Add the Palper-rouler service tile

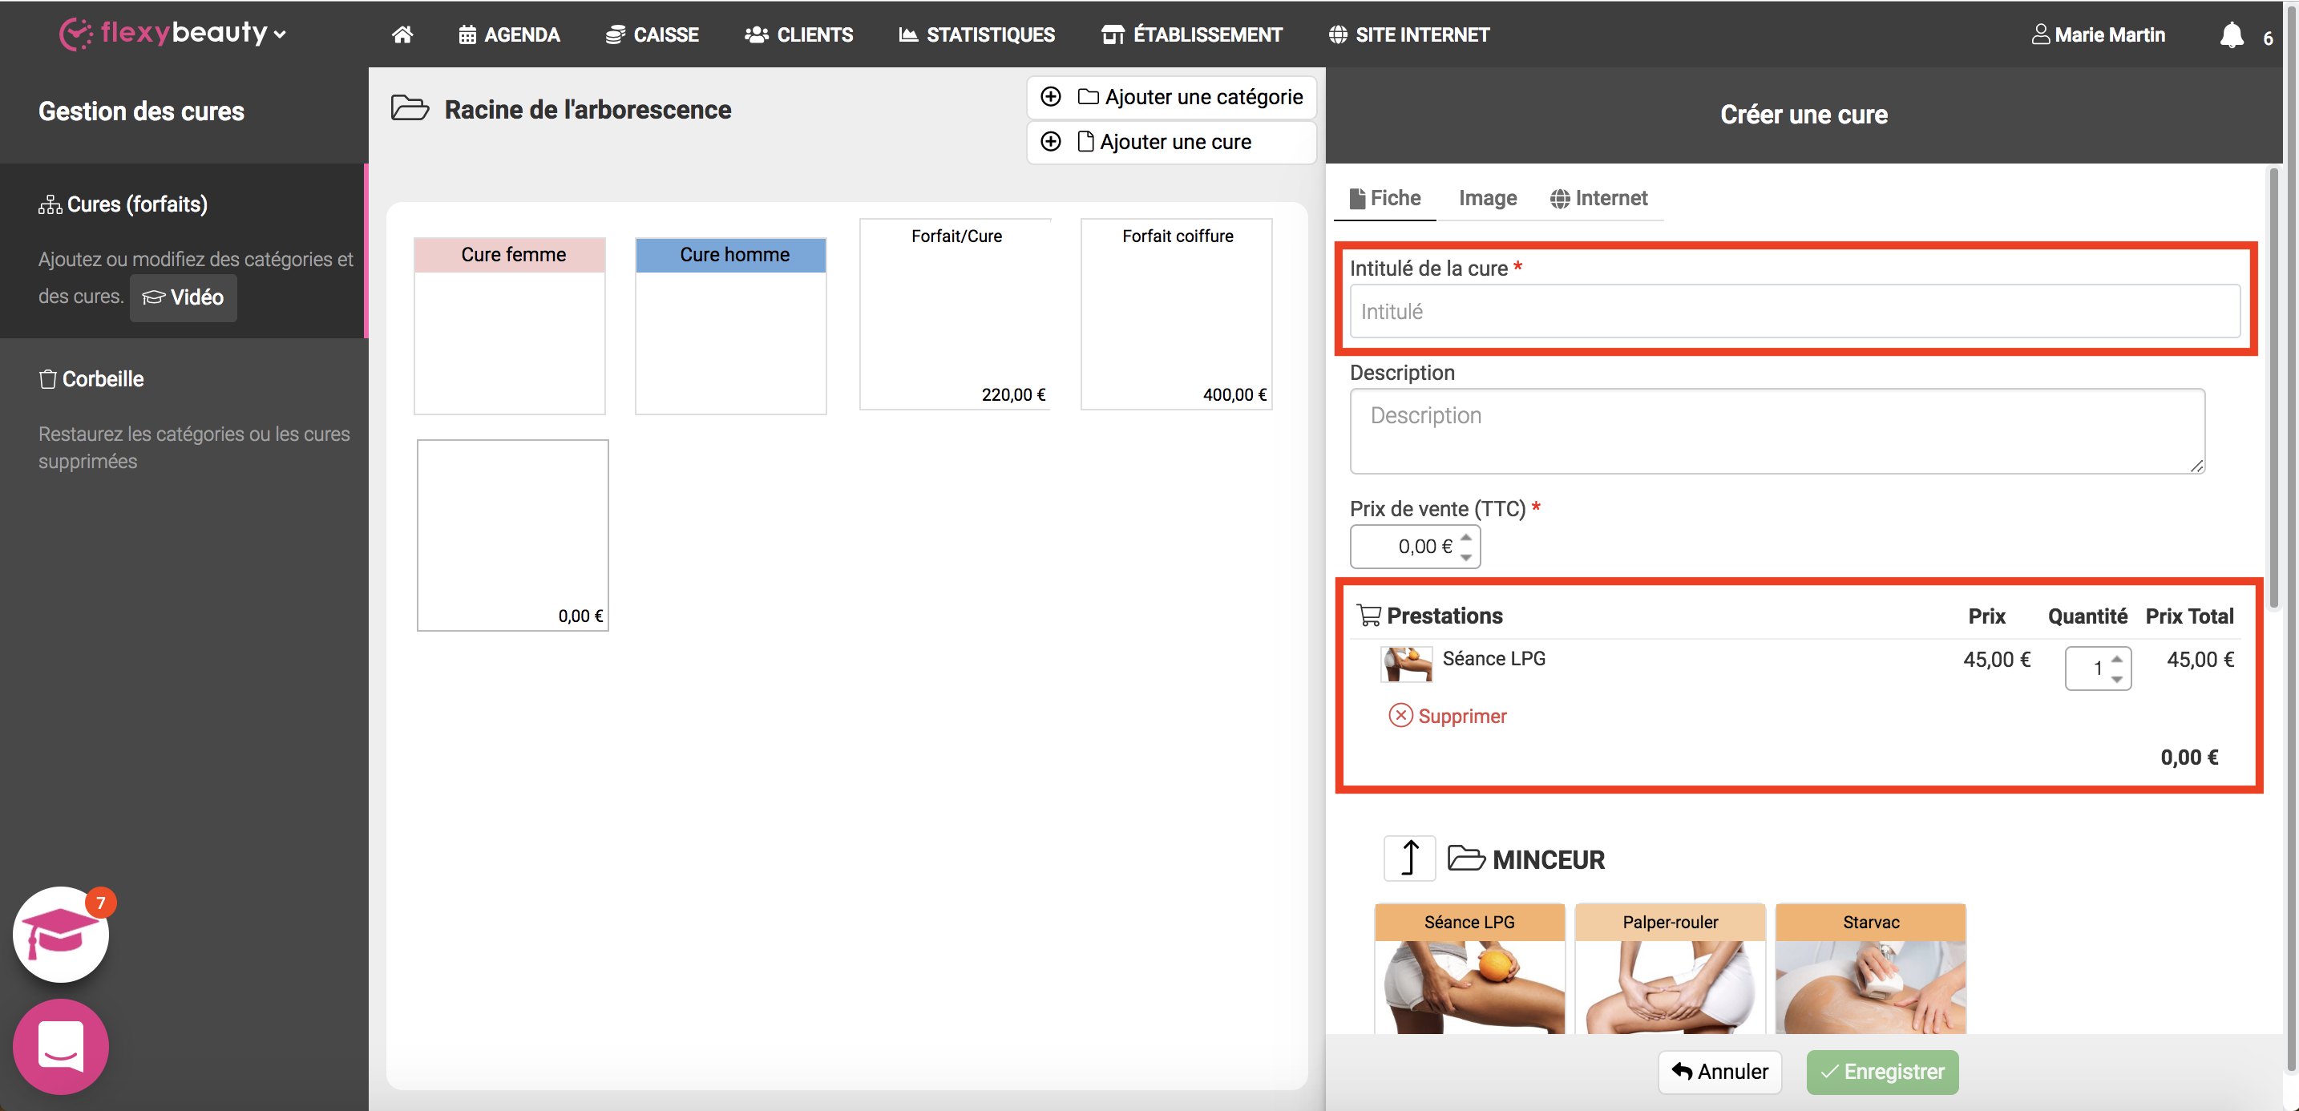pyautogui.click(x=1670, y=969)
